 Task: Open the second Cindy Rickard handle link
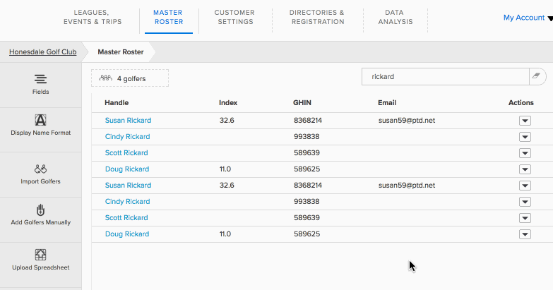pos(127,201)
